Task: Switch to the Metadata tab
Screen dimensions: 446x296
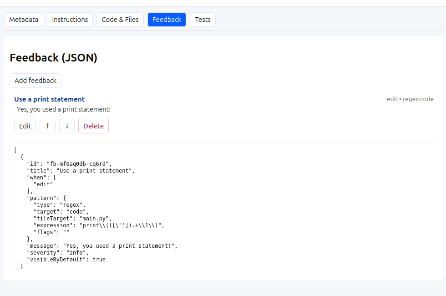Action: coord(24,20)
